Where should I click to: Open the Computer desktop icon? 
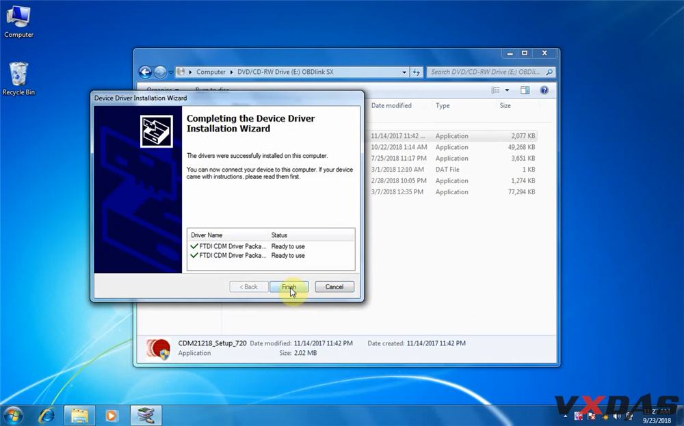(18, 22)
